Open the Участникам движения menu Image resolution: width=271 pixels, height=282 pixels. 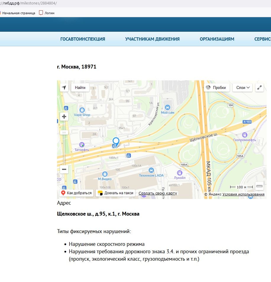coord(152,39)
